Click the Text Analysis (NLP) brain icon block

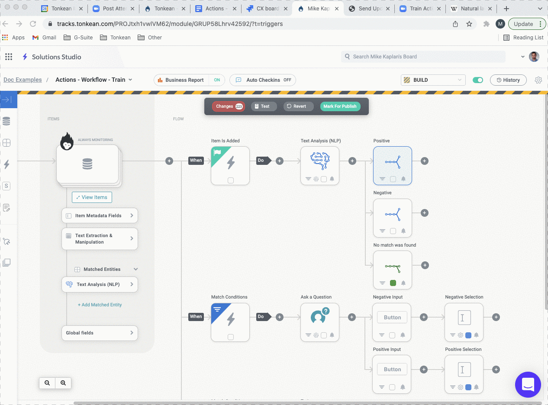[320, 161]
